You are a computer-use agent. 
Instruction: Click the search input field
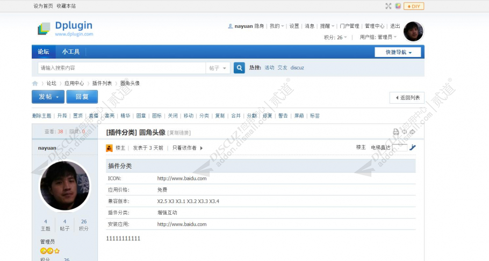point(121,68)
